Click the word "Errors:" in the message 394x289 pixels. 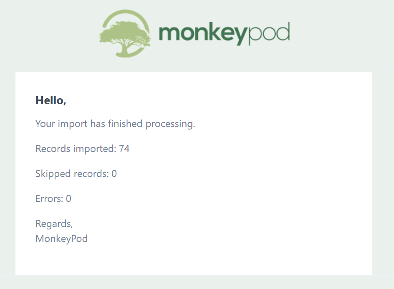[49, 199]
